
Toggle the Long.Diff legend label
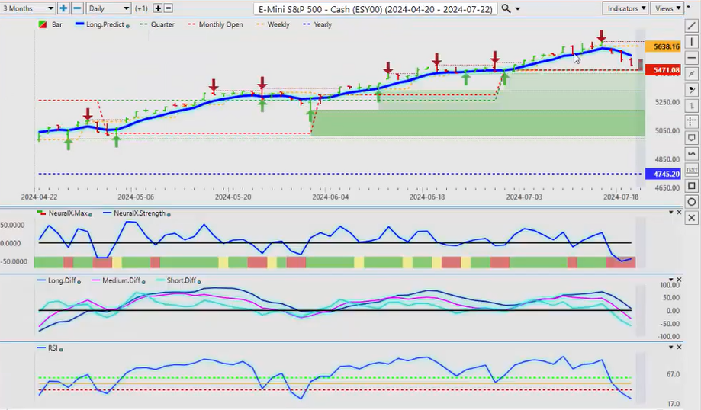[62, 280]
